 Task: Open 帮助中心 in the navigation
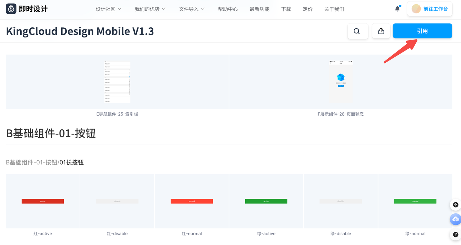pos(228,9)
